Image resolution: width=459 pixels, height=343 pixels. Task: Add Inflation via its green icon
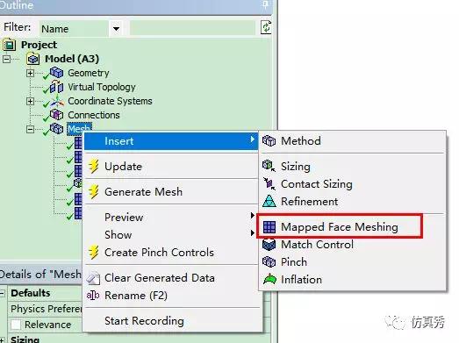pyautogui.click(x=269, y=280)
